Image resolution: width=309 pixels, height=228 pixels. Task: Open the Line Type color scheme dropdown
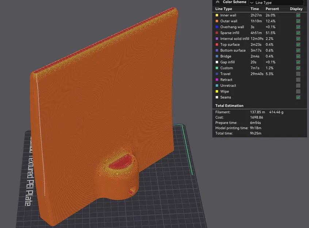click(276, 3)
